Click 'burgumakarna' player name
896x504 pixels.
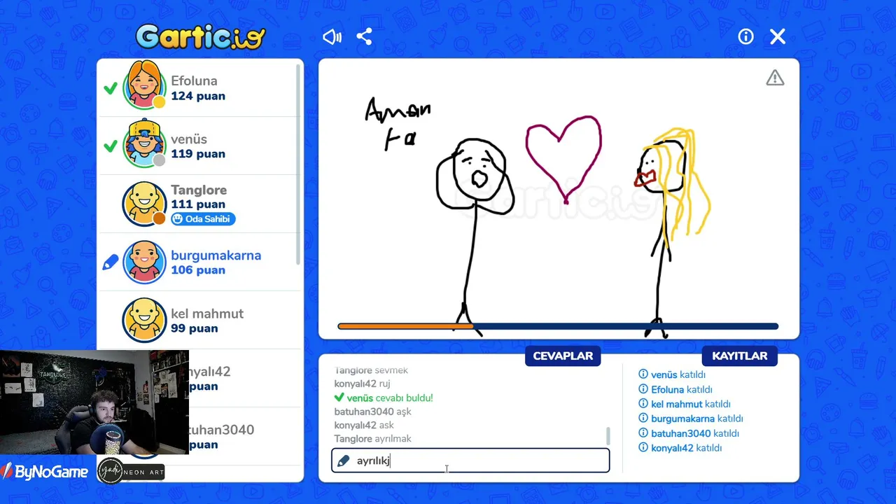[216, 255]
